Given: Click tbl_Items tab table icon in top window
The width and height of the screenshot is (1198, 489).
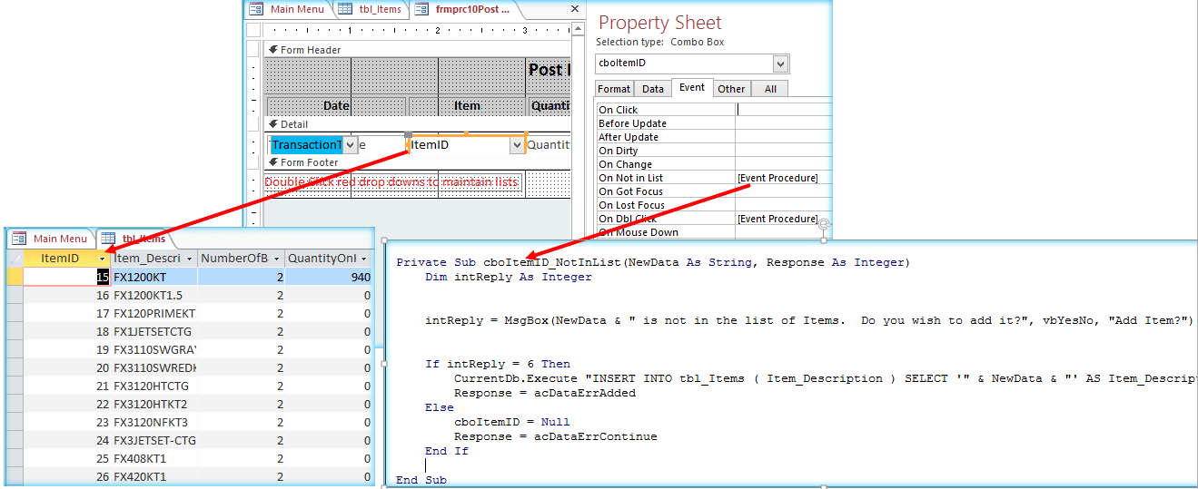Looking at the screenshot, I should [345, 9].
